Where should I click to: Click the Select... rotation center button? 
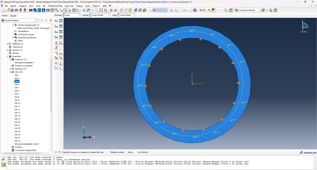(x=131, y=152)
